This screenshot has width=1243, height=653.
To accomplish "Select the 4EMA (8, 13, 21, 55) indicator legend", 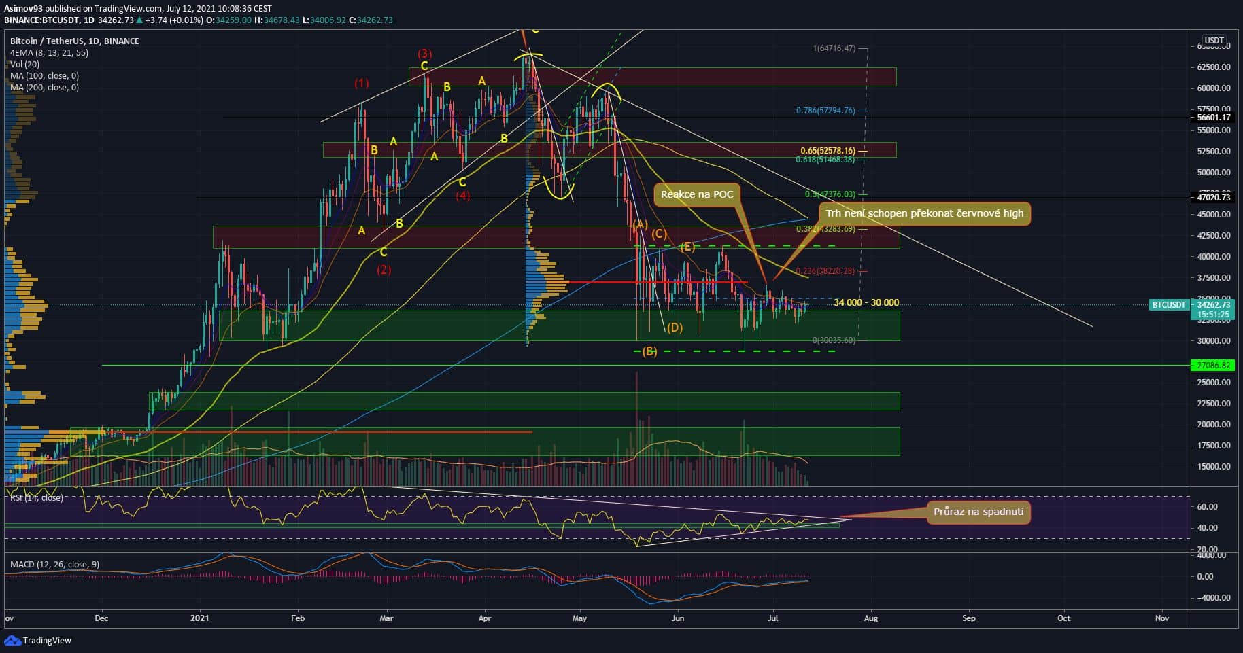I will (49, 52).
